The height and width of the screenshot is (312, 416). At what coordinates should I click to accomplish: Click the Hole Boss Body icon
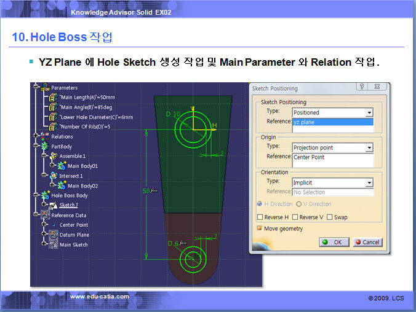coord(45,195)
